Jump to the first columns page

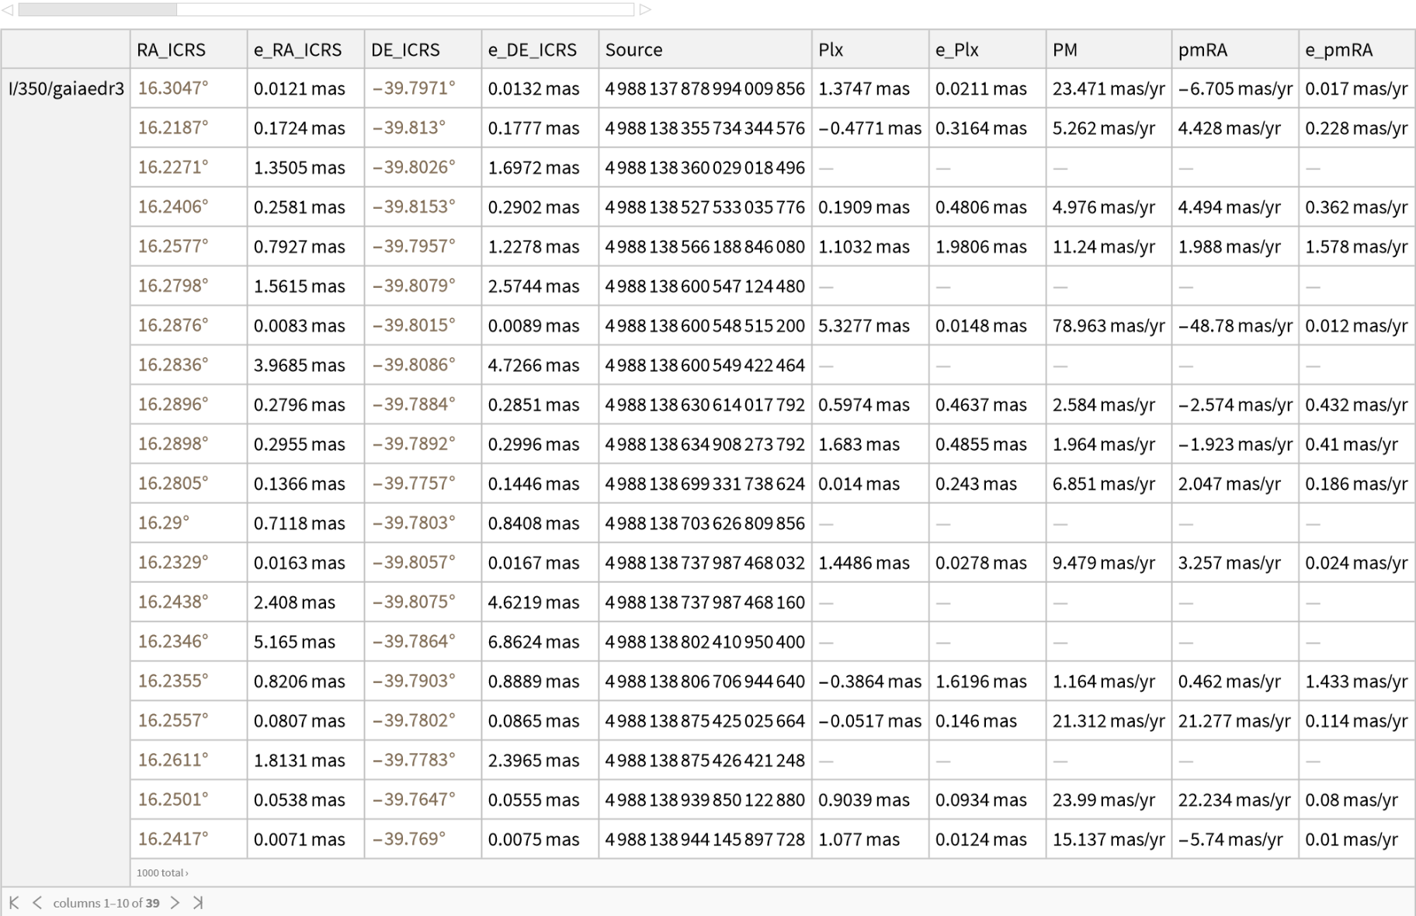click(x=14, y=902)
